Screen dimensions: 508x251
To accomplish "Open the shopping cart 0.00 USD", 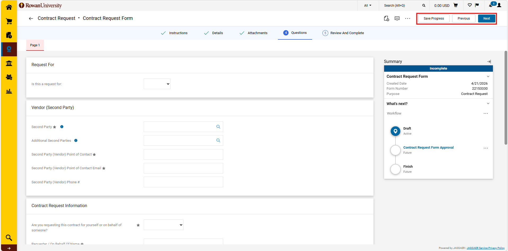I will tap(446, 6).
